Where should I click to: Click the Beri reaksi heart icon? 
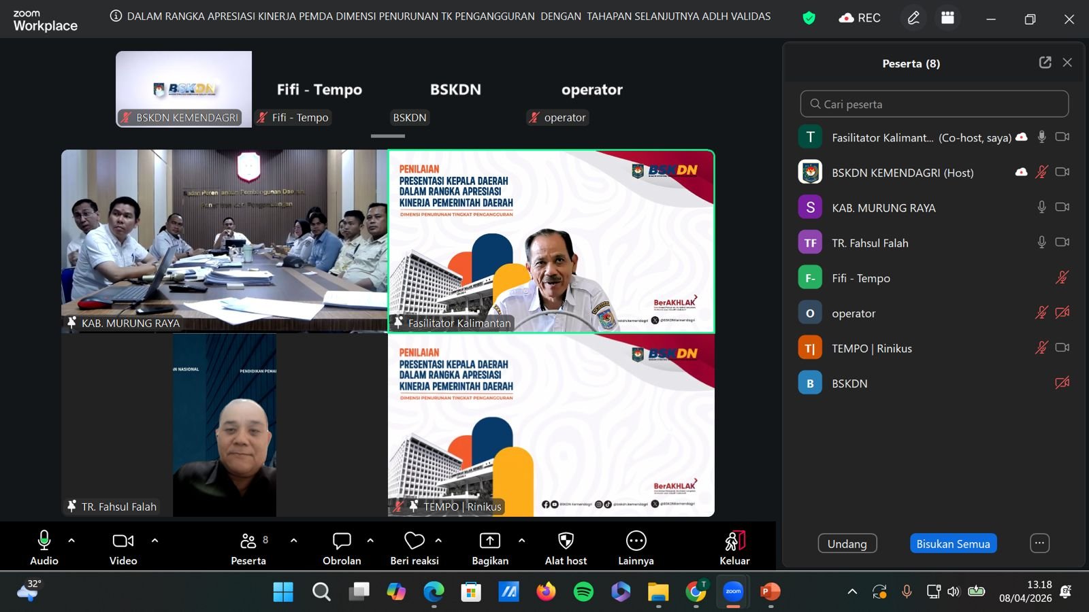click(414, 541)
